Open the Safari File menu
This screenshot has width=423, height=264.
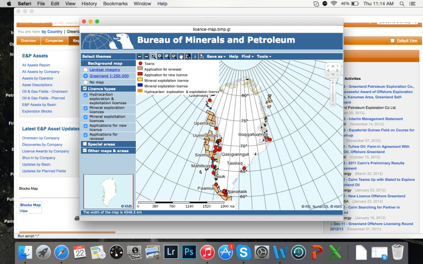[x=41, y=4]
